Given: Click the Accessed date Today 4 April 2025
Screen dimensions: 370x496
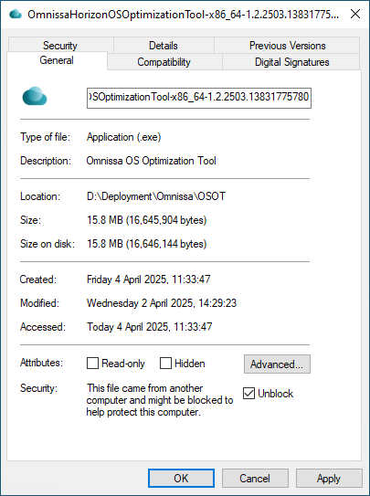Looking at the screenshot, I should pos(150,326).
